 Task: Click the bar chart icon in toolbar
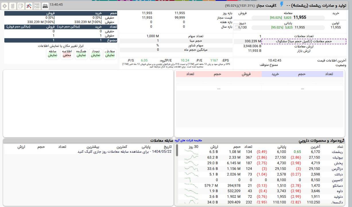45,6
